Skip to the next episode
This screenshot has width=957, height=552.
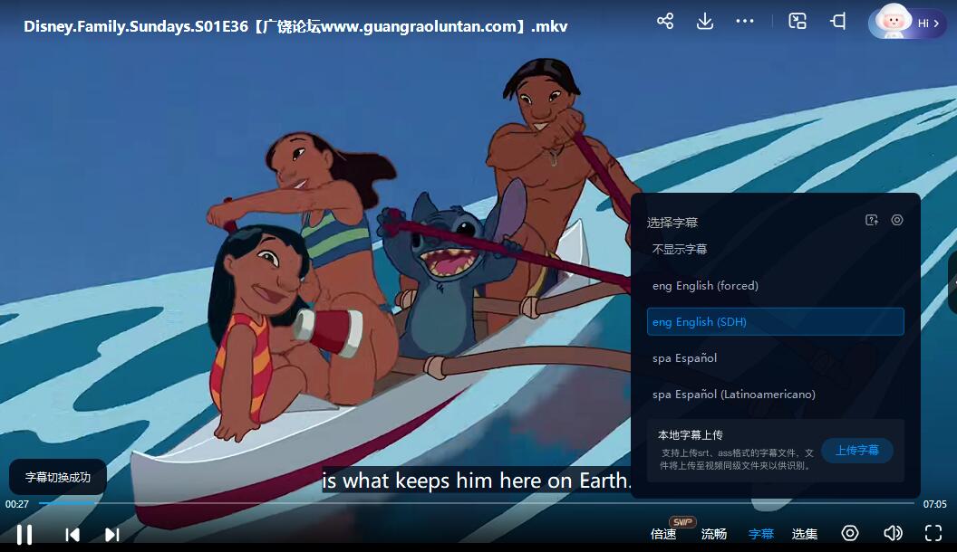tap(111, 534)
